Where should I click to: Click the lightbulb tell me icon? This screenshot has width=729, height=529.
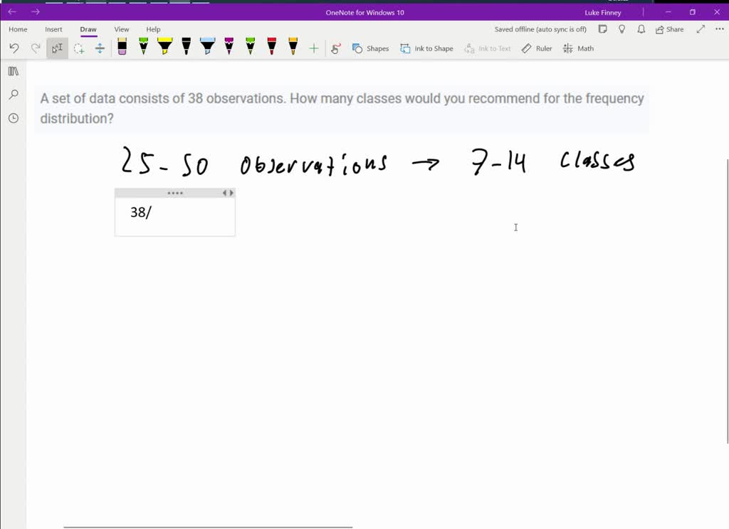(x=622, y=29)
